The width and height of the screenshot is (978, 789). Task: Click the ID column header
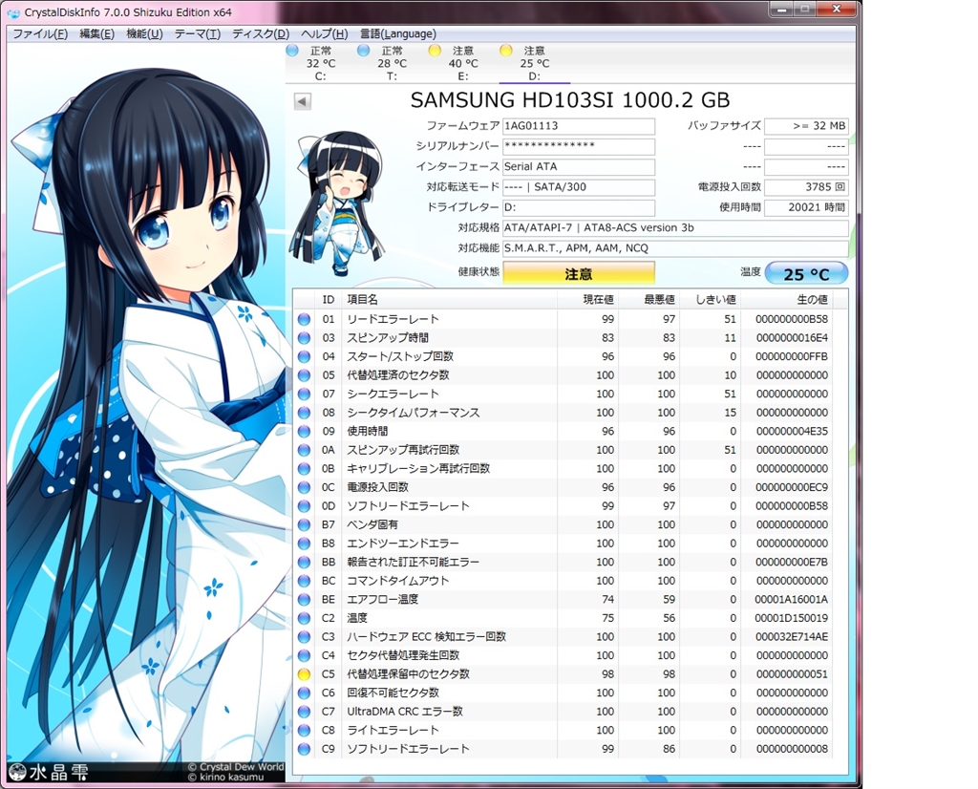pos(329,300)
